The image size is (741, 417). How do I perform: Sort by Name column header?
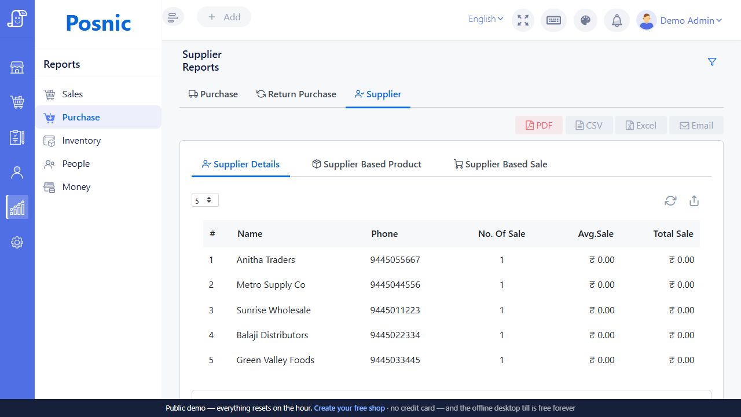point(250,233)
